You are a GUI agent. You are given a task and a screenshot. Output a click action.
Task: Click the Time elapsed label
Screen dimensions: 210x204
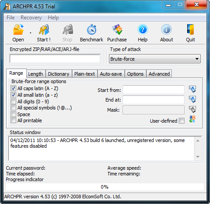coord(20,174)
